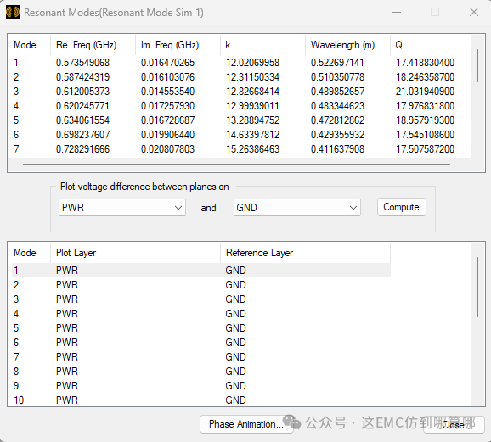
Task: Click wavelength value 0.489852657
Action: (337, 92)
